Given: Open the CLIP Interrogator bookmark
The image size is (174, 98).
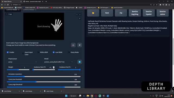Looking at the screenshot, I should click(104, 8).
